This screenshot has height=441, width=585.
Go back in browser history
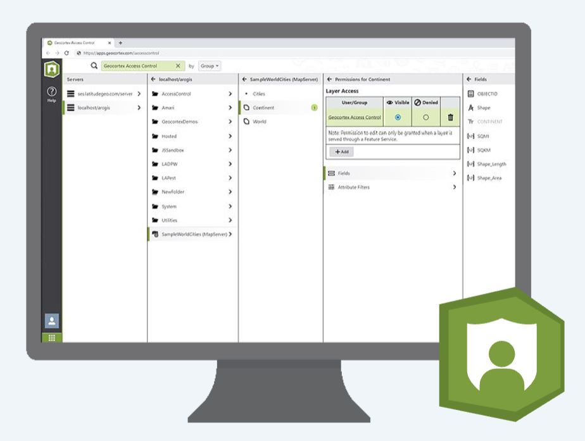click(x=48, y=53)
